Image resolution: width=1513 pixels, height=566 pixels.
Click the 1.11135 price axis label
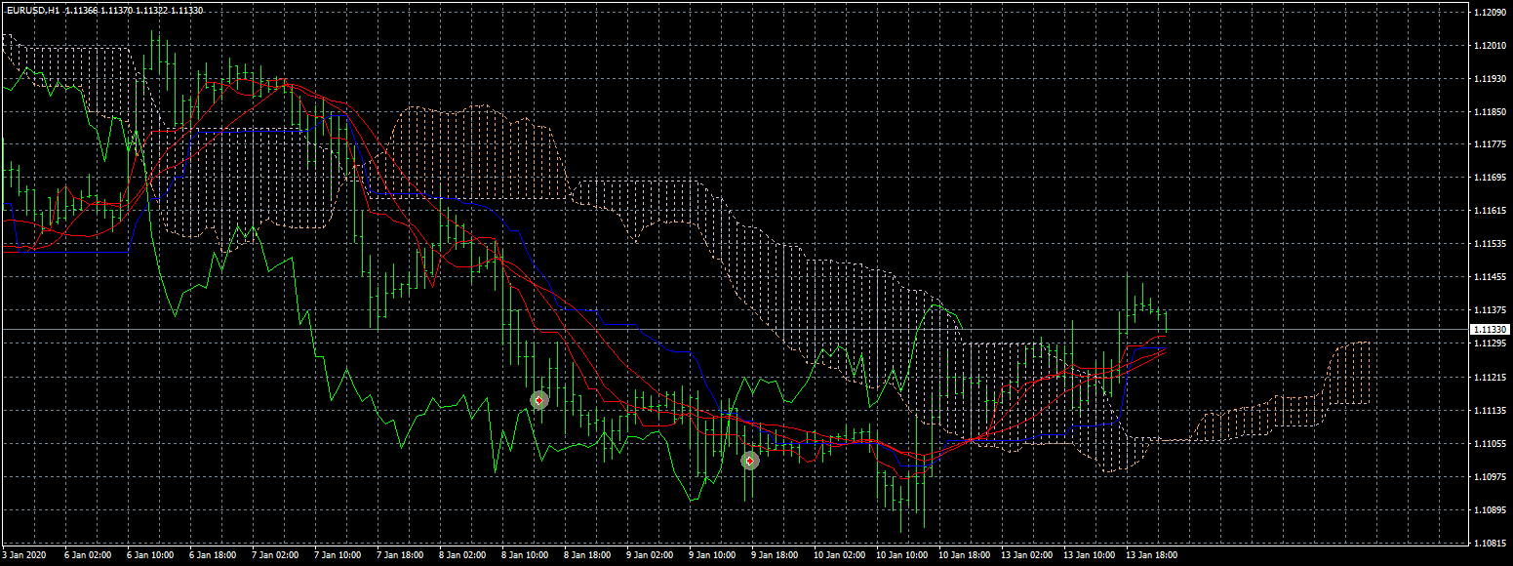[x=1492, y=410]
